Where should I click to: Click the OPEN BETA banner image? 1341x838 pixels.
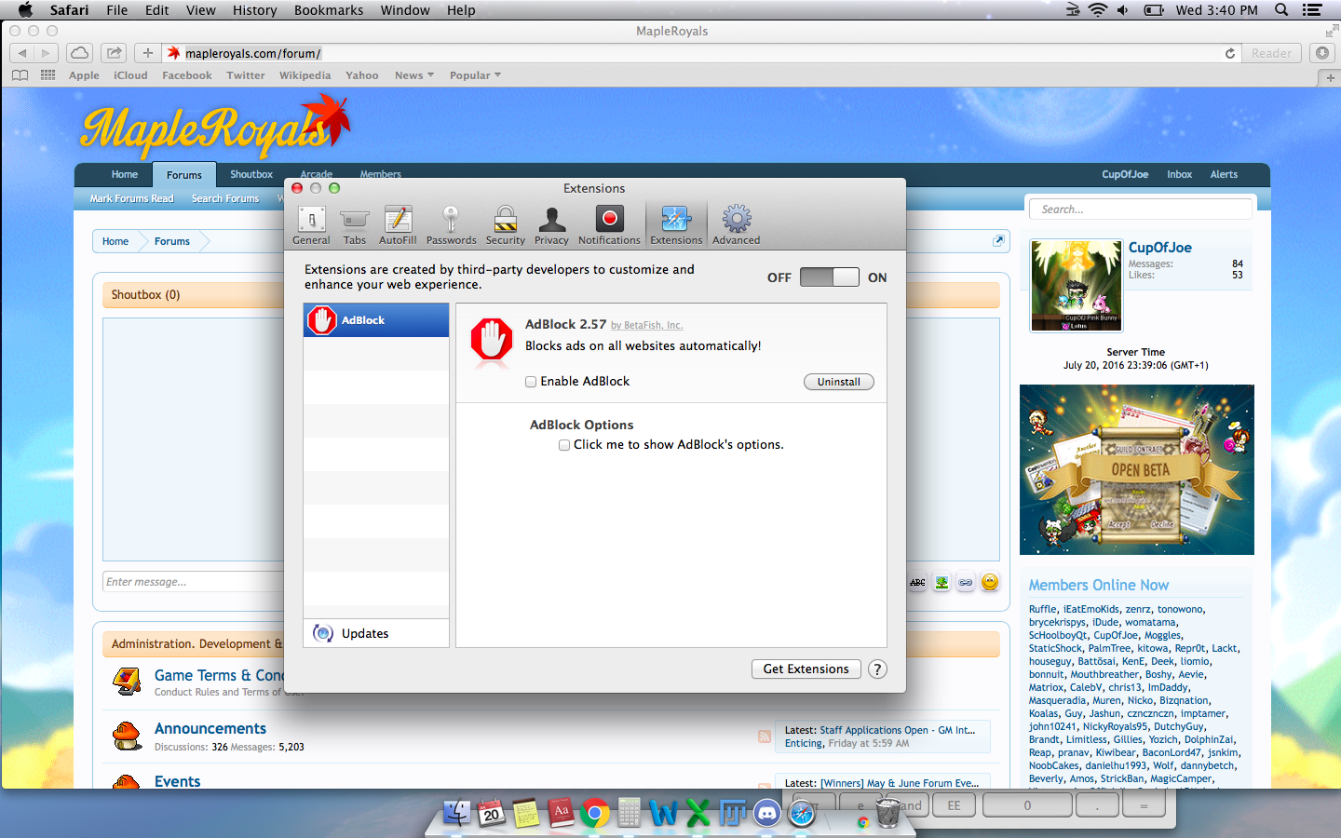[1137, 469]
